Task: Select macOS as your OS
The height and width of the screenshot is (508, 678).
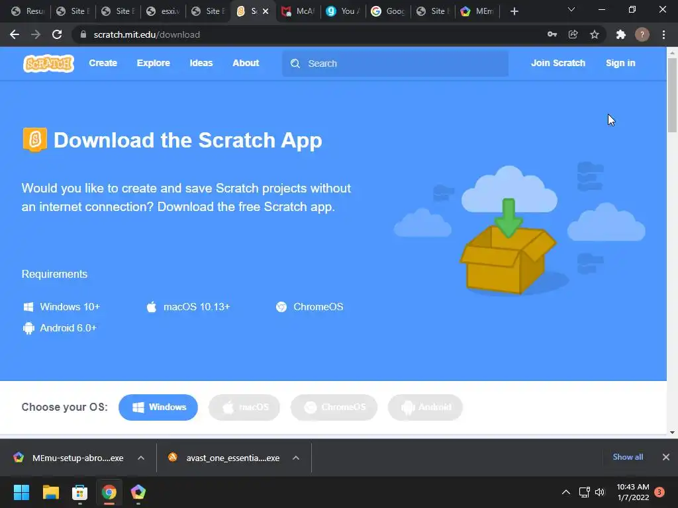Action: 244,407
